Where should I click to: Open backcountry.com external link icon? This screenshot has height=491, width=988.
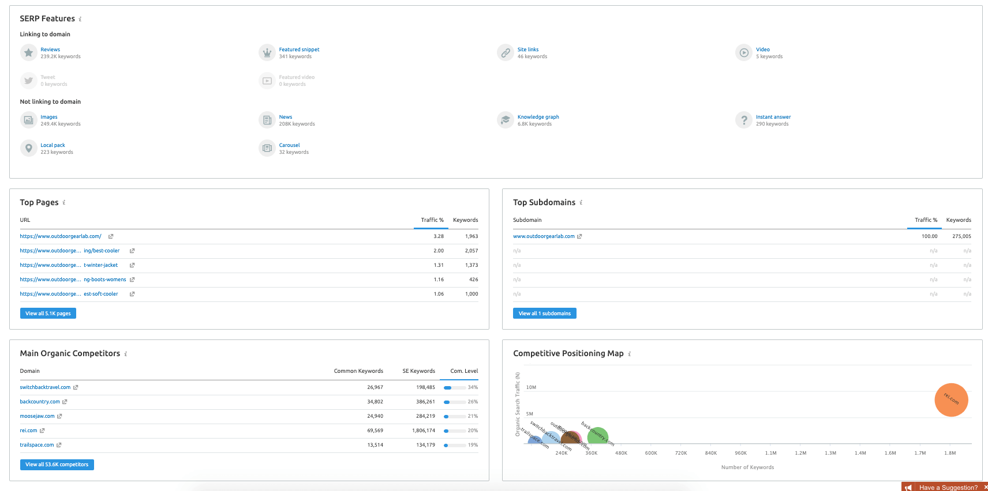tap(65, 402)
